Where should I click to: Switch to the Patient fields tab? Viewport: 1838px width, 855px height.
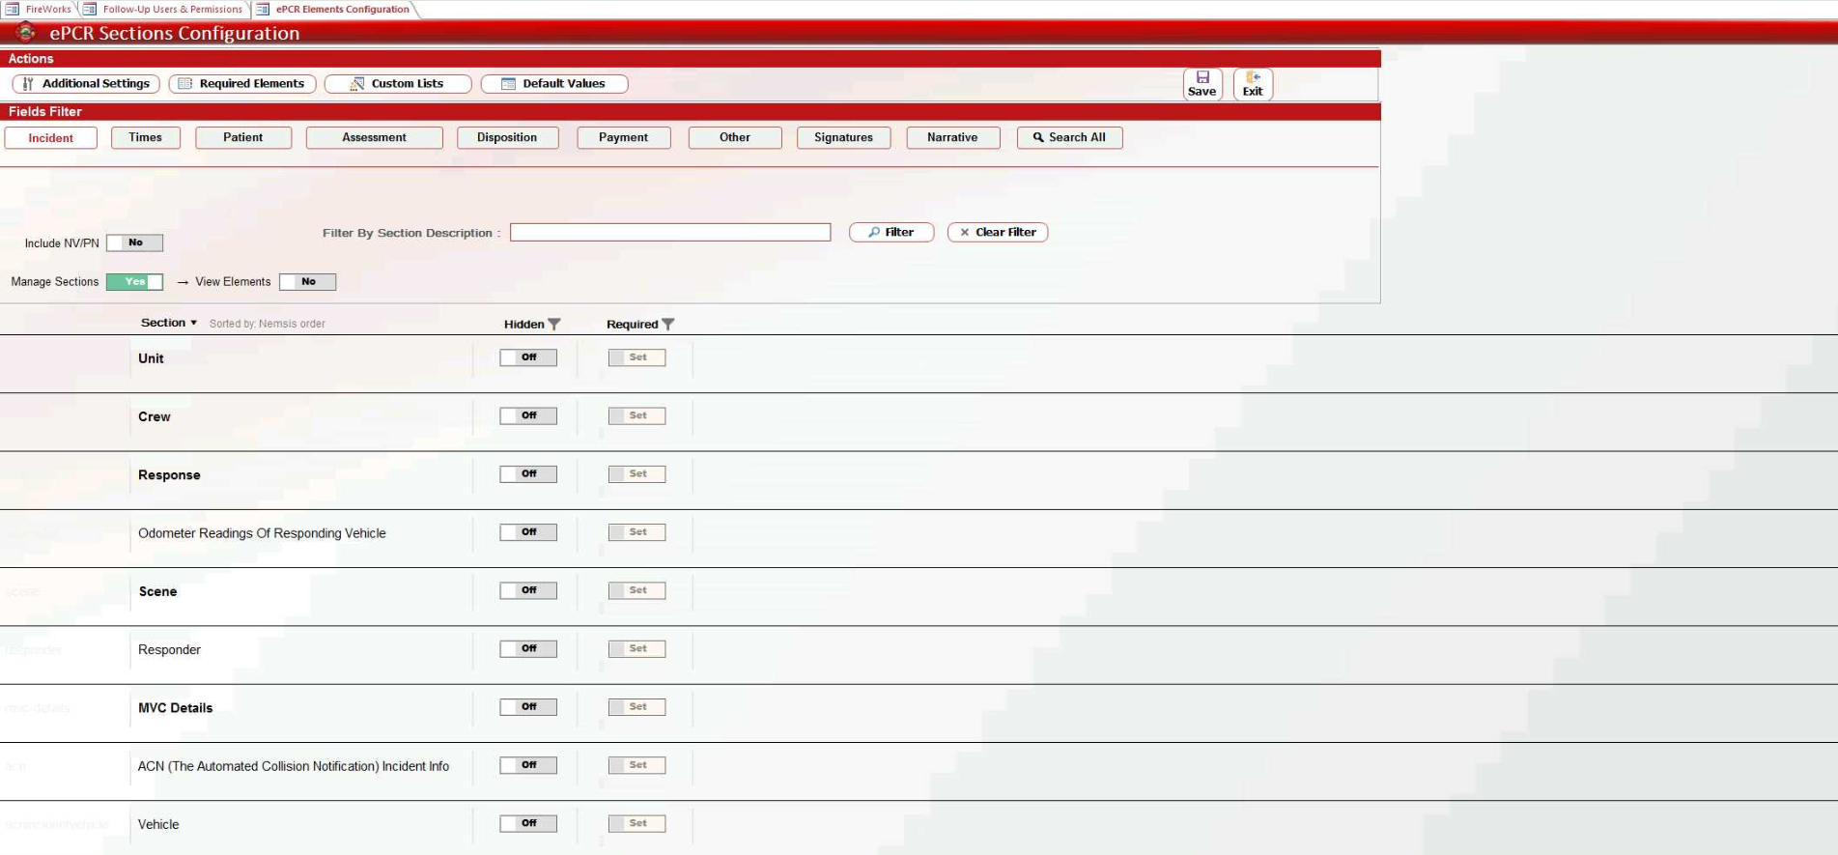[243, 138]
